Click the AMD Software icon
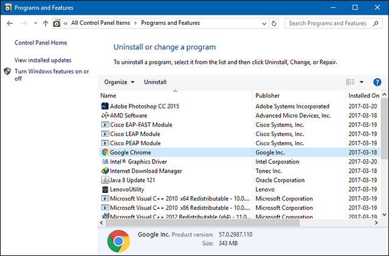This screenshot has width=389, height=256. pyautogui.click(x=105, y=116)
